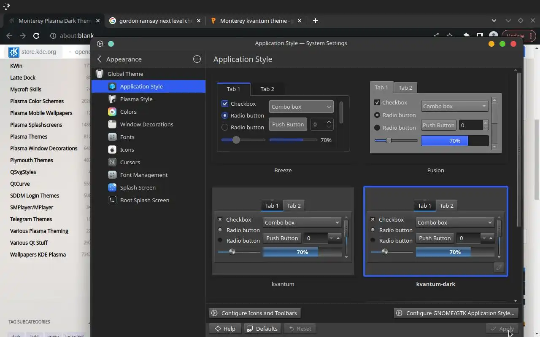This screenshot has height=337, width=540.
Task: Close the Monterey kvantum theme browser tab
Action: pyautogui.click(x=299, y=21)
